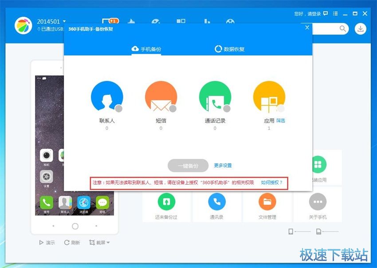This screenshot has height=268, width=377.
Task: Open the 还未备份过 backup tile
Action: pyautogui.click(x=166, y=206)
